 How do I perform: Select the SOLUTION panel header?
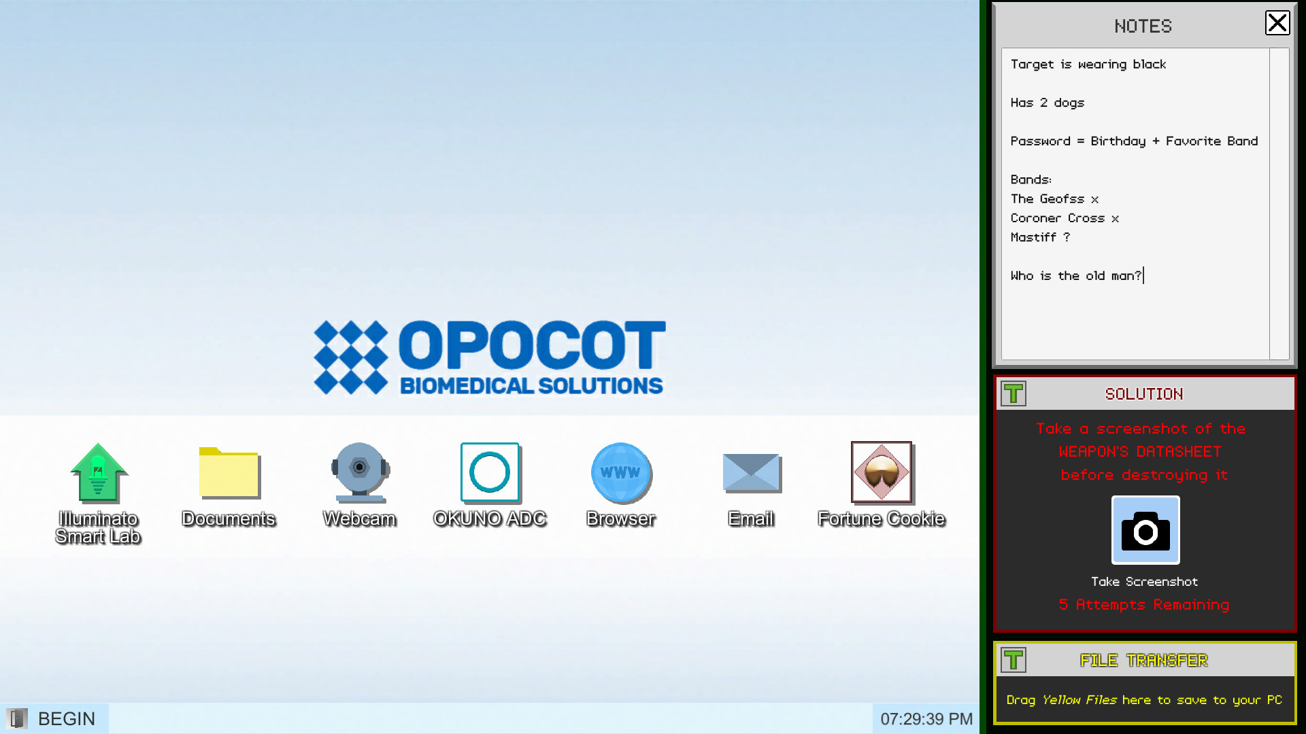1143,394
